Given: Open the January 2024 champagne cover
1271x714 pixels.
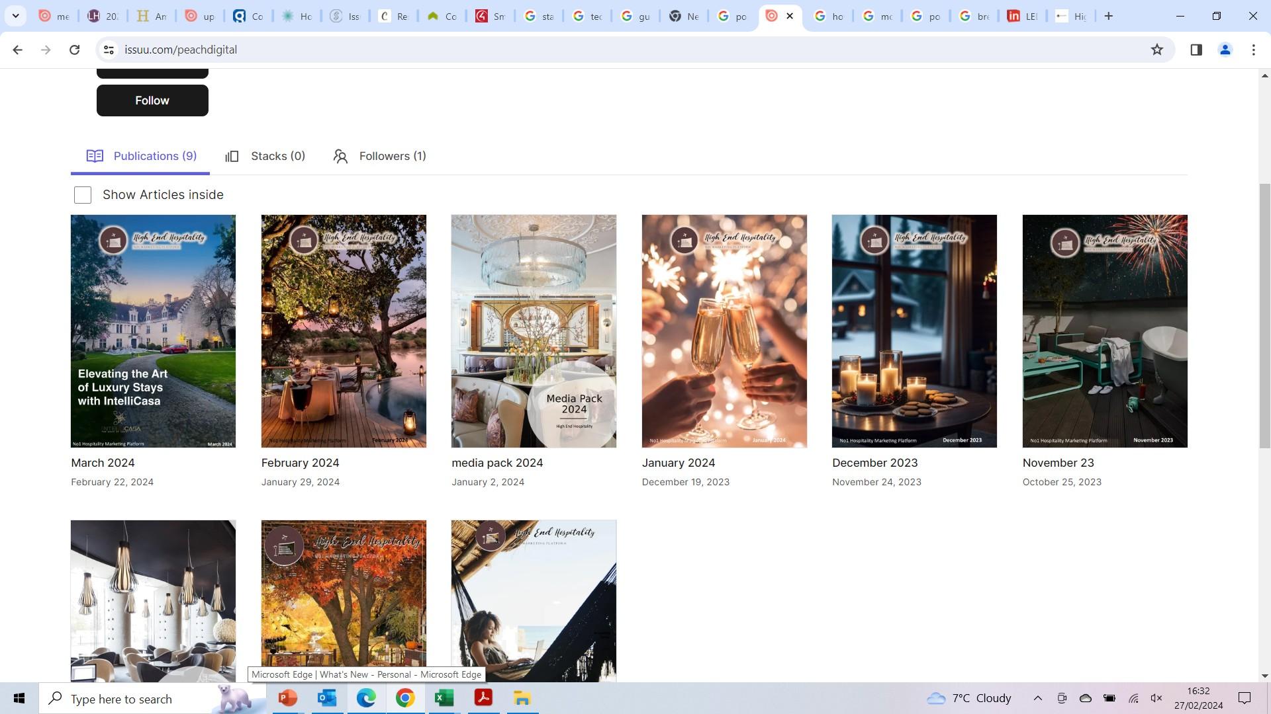Looking at the screenshot, I should point(724,331).
